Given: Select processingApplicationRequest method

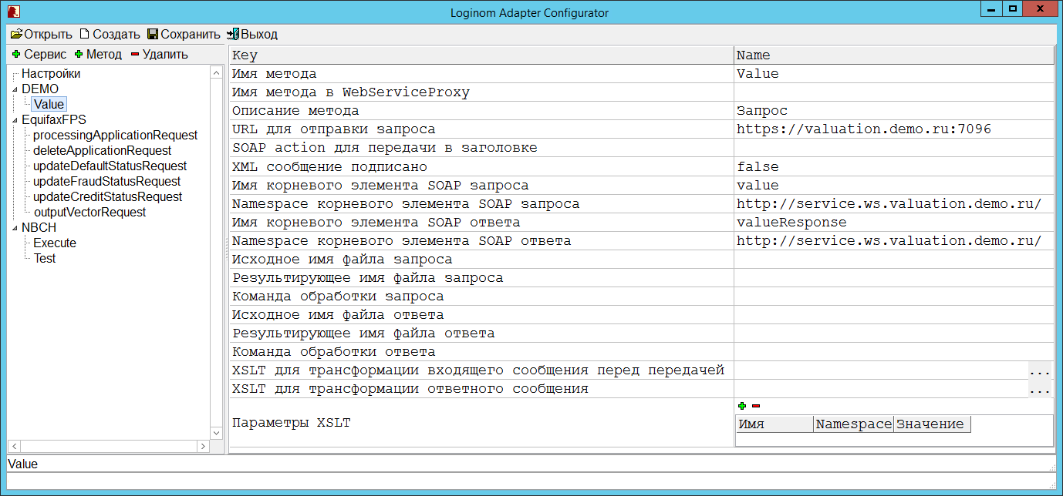Looking at the screenshot, I should pos(115,136).
